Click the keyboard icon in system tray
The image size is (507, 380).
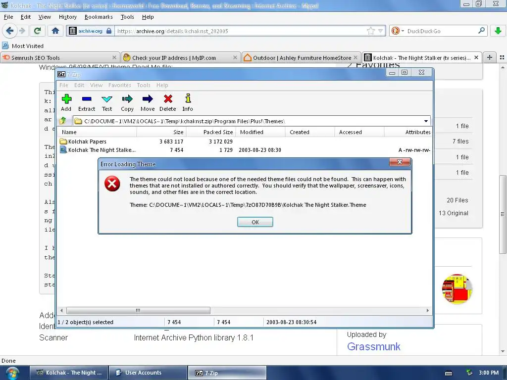click(449, 373)
